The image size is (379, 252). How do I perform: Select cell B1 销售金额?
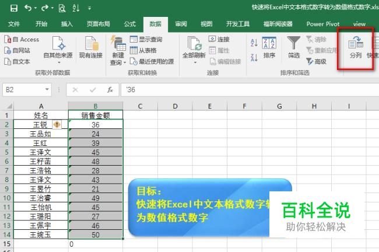pos(96,115)
